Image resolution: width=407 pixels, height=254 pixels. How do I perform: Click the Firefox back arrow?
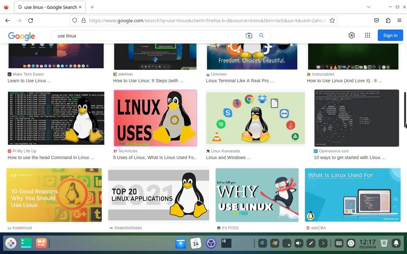8,20
